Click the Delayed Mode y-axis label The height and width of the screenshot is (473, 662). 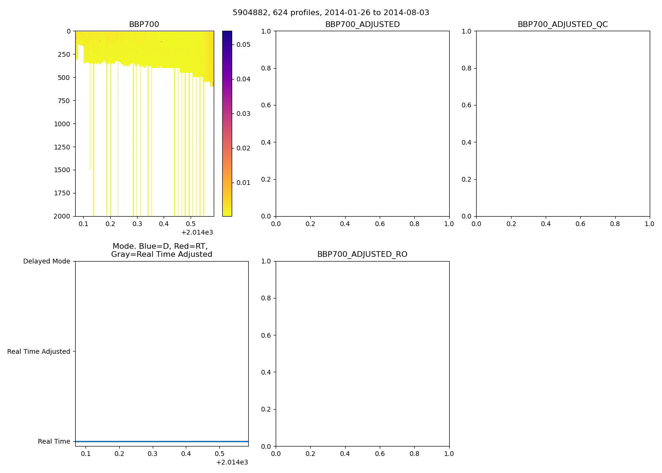(x=46, y=261)
